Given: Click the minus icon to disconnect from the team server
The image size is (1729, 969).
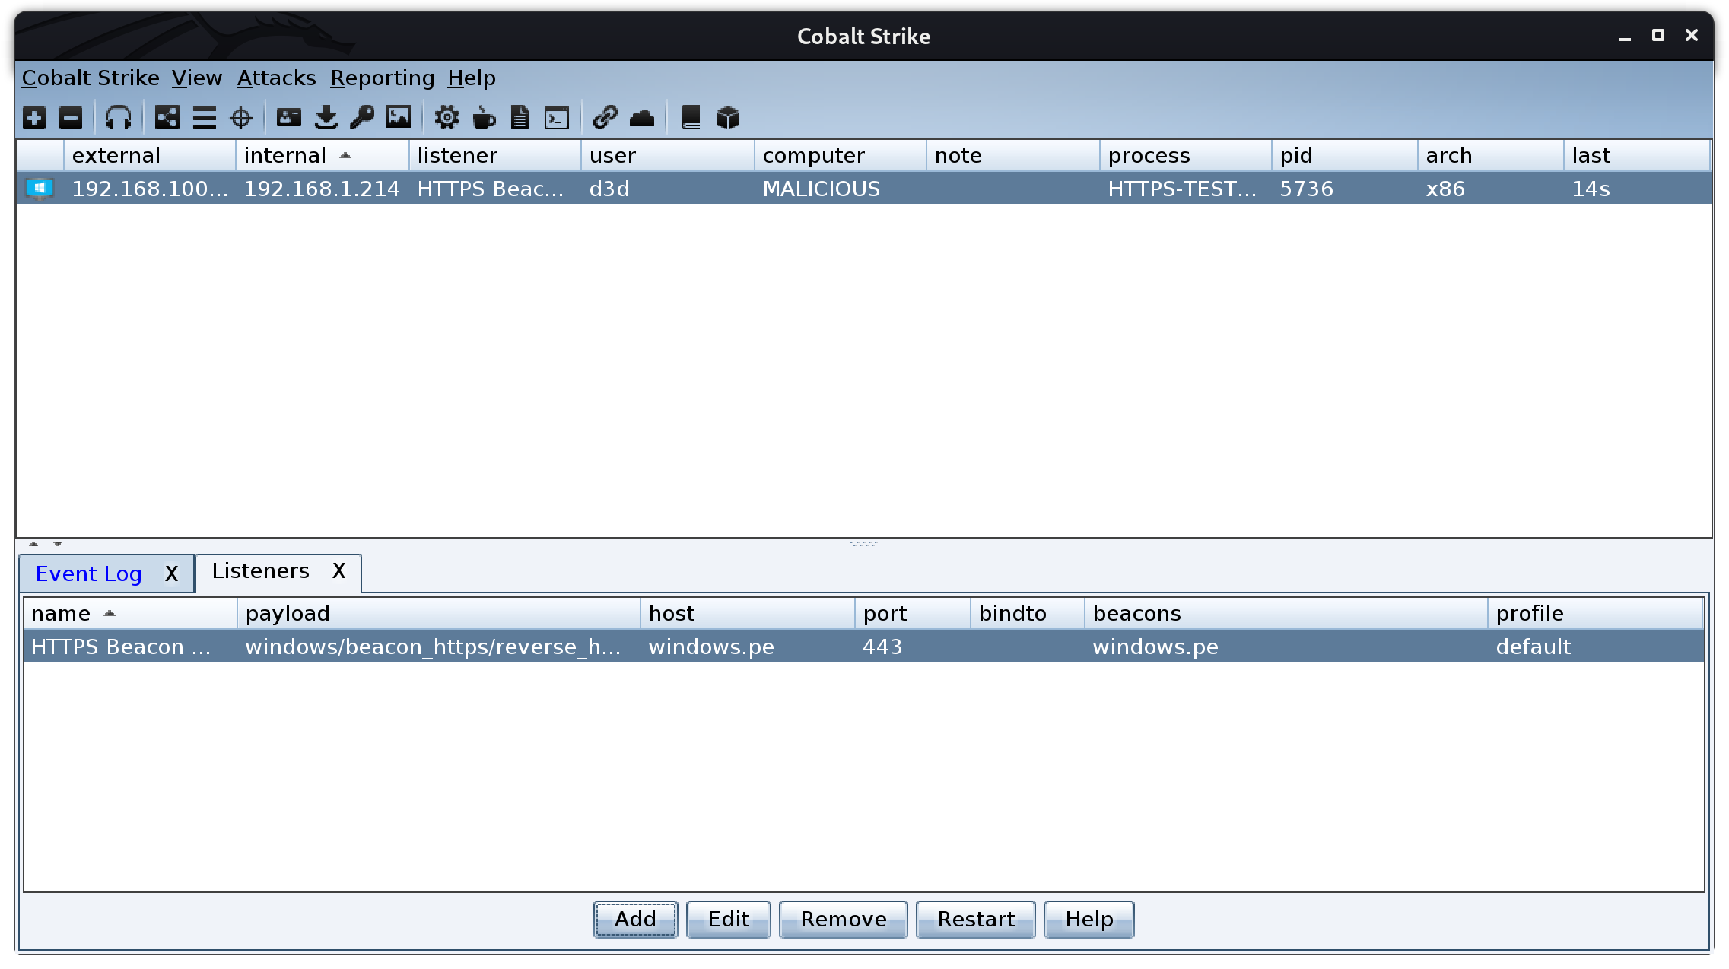Looking at the screenshot, I should pos(71,118).
